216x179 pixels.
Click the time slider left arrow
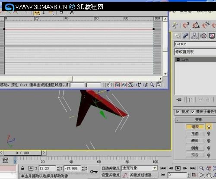1,153
